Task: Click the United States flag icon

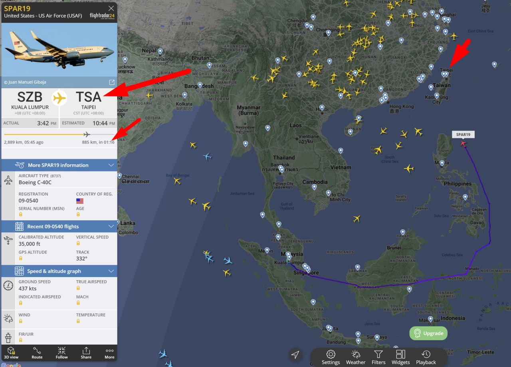Action: point(80,201)
